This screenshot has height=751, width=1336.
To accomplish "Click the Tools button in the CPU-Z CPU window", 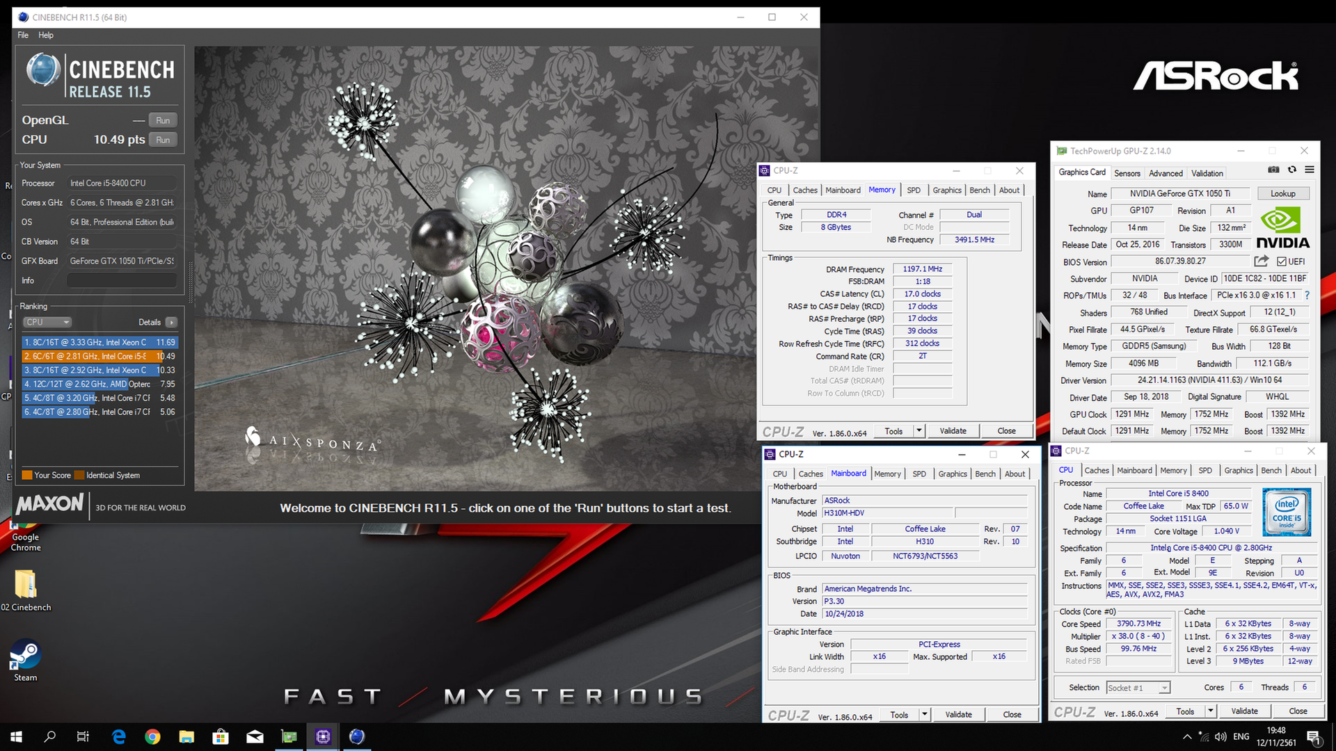I will click(1185, 711).
